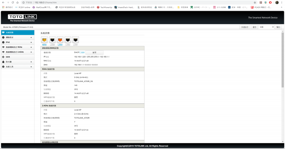Screen dimensions: 285x149
Task: Open the 5GHz wireless settings menu
Action: tap(18, 47)
